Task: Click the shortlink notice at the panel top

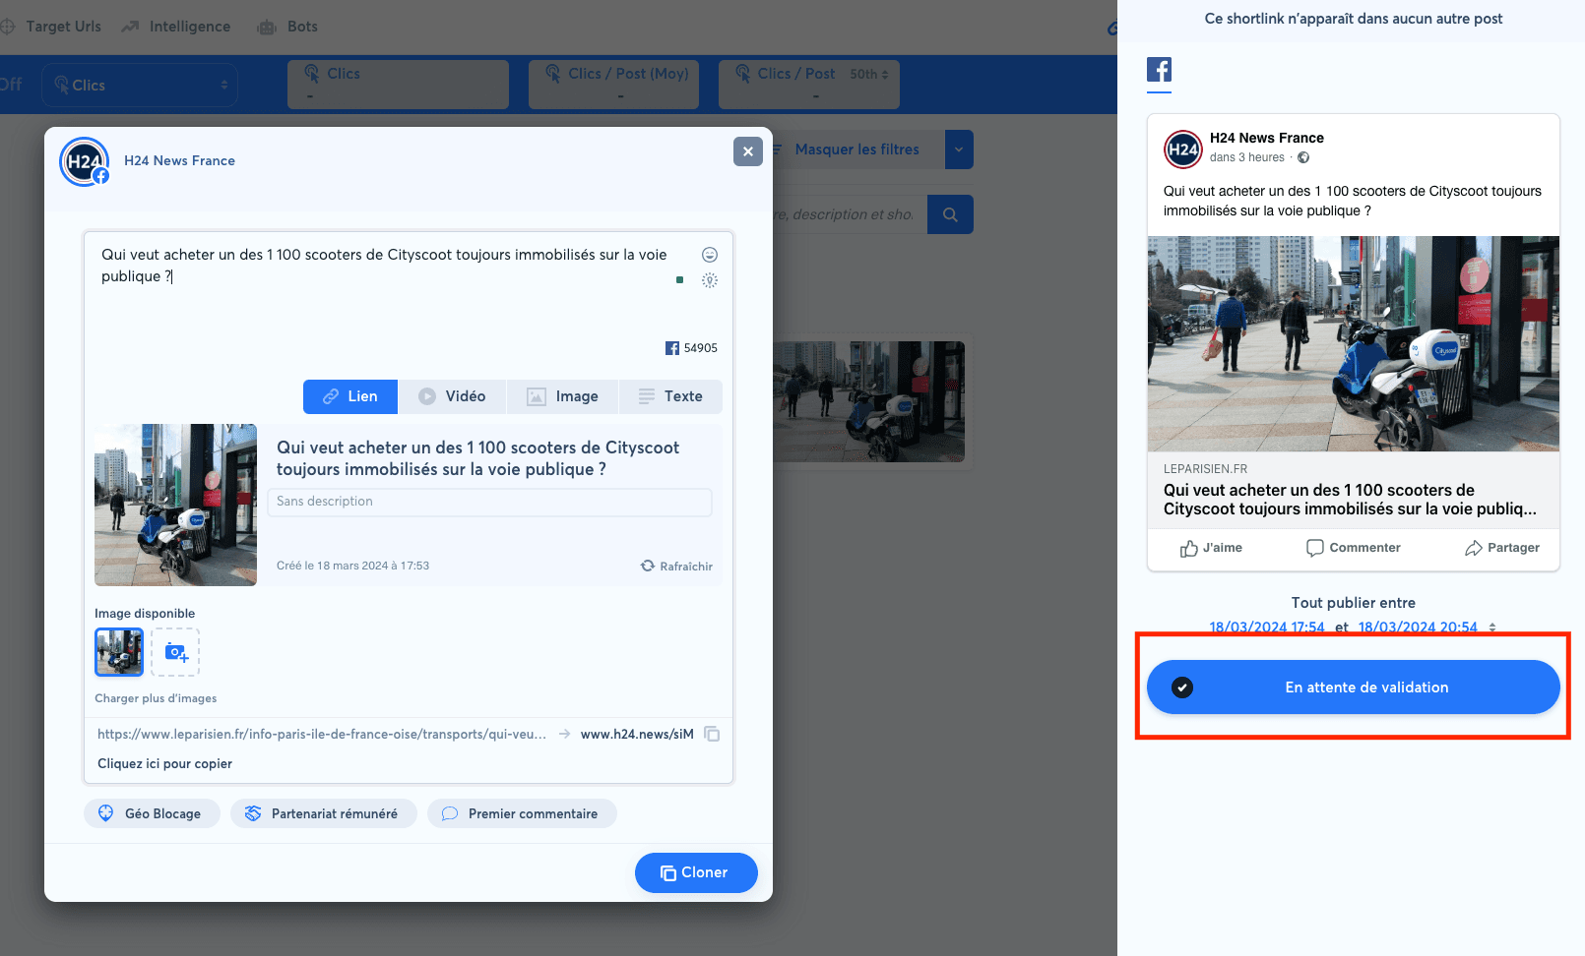Action: pos(1354,19)
